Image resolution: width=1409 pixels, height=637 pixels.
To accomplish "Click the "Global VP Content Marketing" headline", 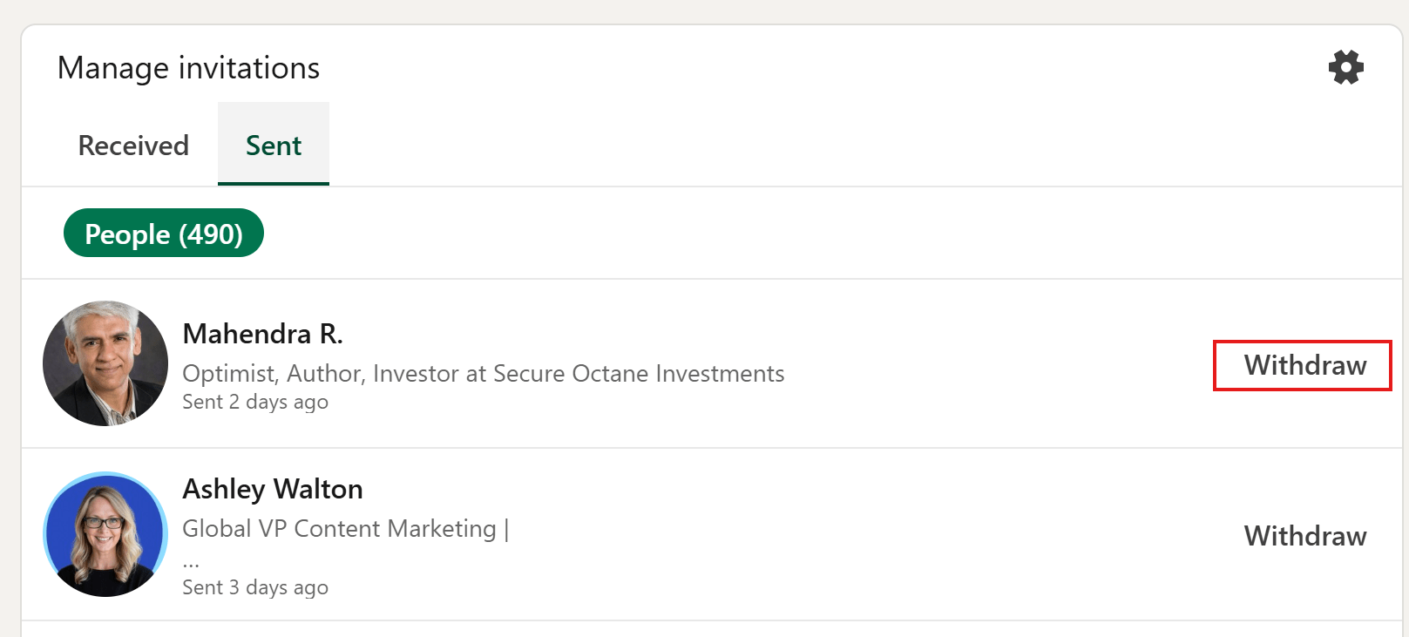I will 339,529.
